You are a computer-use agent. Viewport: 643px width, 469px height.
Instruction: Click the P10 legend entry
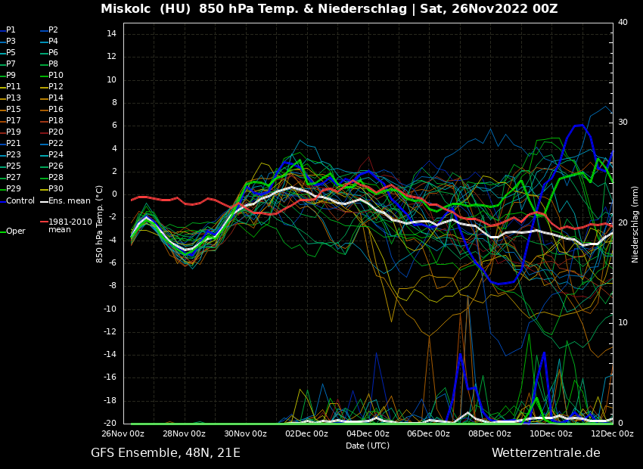click(x=56, y=76)
